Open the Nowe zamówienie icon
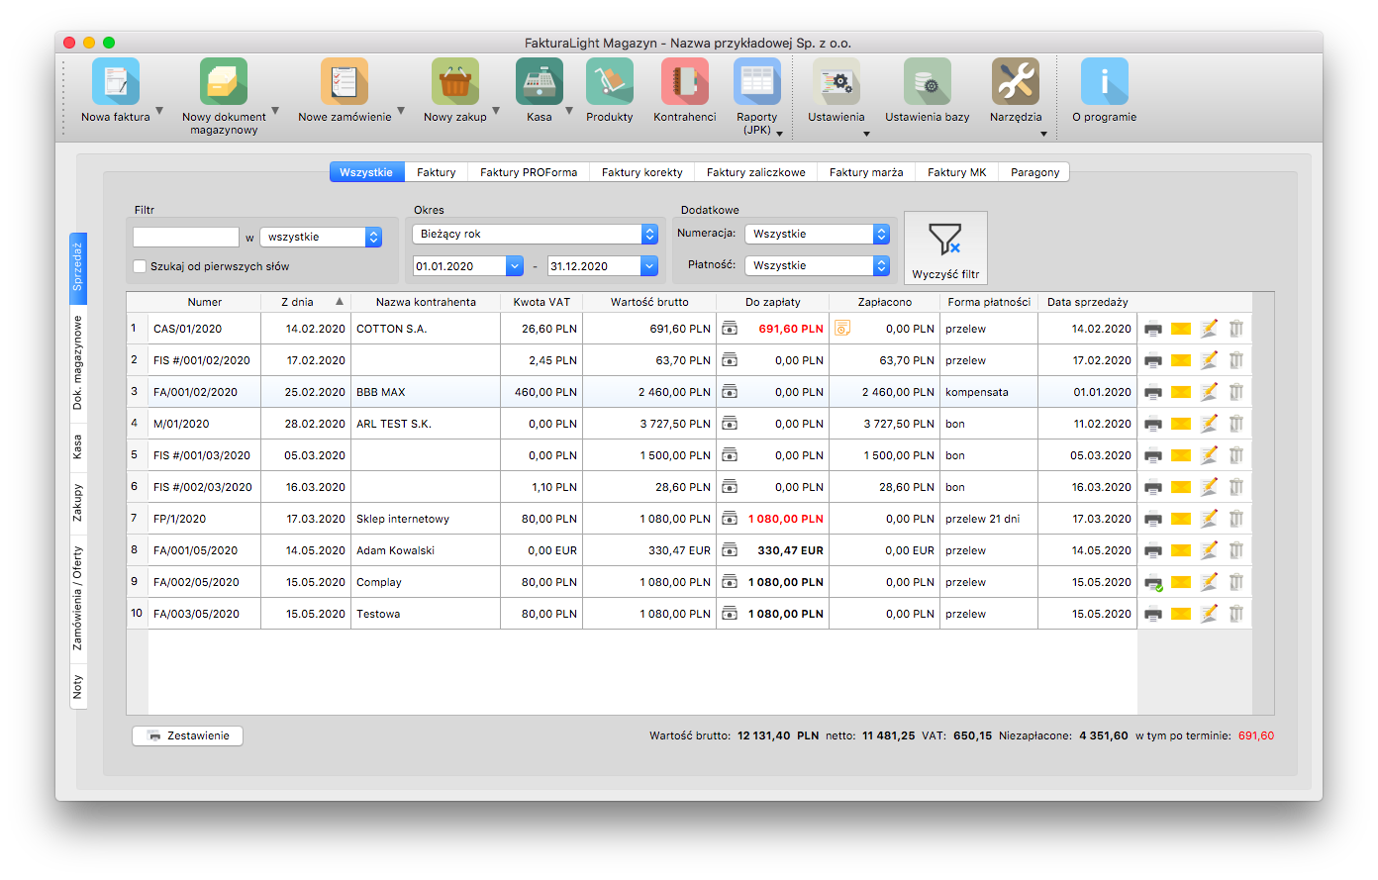The width and height of the screenshot is (1378, 880). coord(344,81)
